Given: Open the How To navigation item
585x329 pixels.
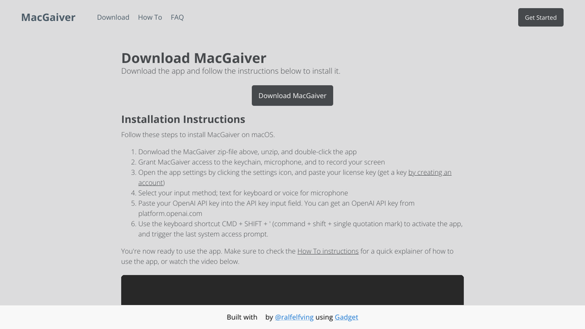Looking at the screenshot, I should click(x=150, y=17).
